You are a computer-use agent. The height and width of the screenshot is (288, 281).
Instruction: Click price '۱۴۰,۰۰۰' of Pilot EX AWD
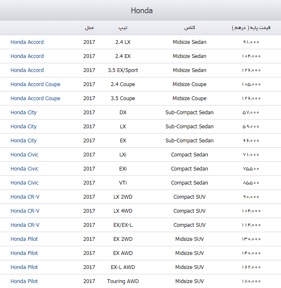[251, 253]
